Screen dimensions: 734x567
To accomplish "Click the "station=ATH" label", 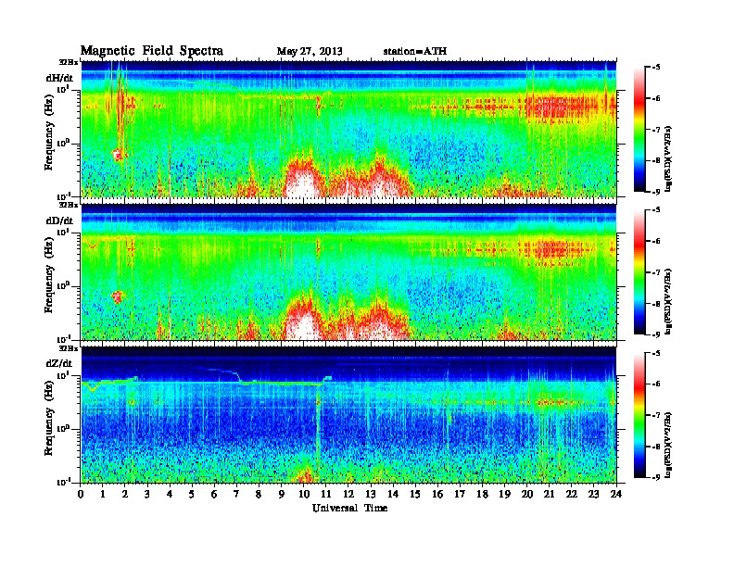I will (415, 52).
